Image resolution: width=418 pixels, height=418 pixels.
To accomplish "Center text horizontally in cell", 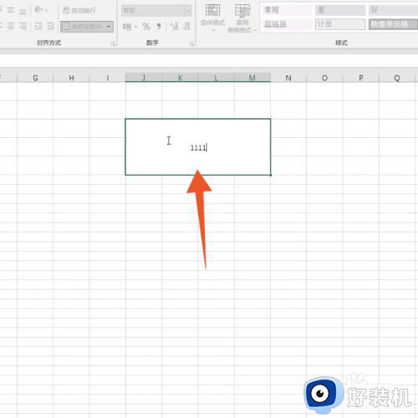I will click(x=11, y=27).
